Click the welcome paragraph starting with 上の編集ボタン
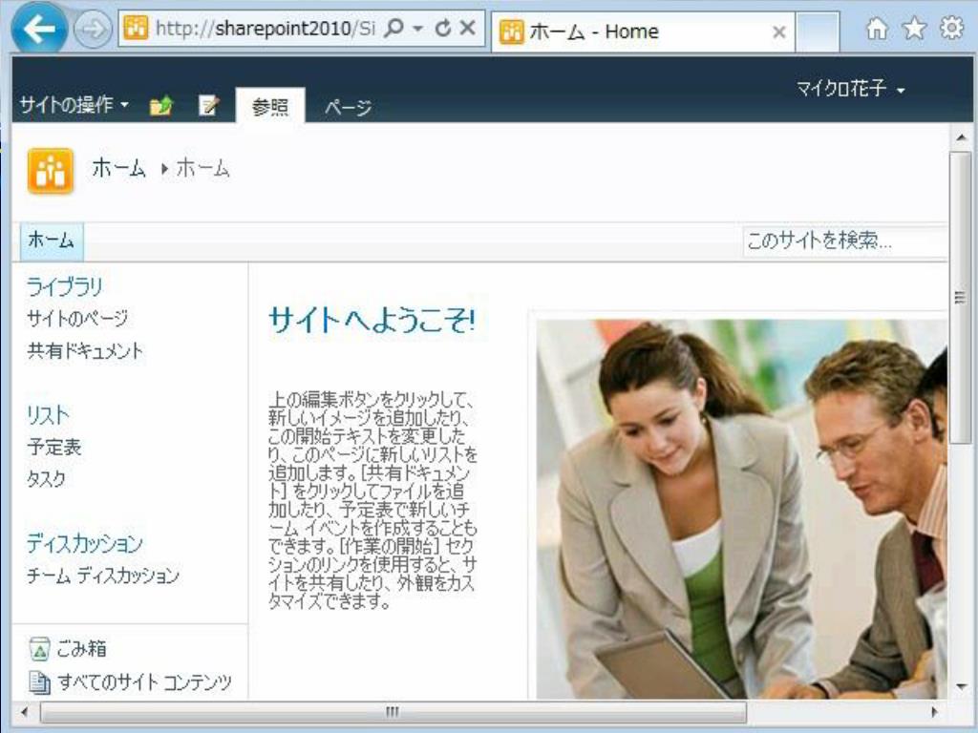The image size is (978, 733). pyautogui.click(x=372, y=500)
